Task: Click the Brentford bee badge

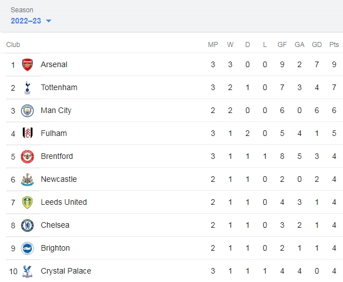Action: pyautogui.click(x=27, y=157)
